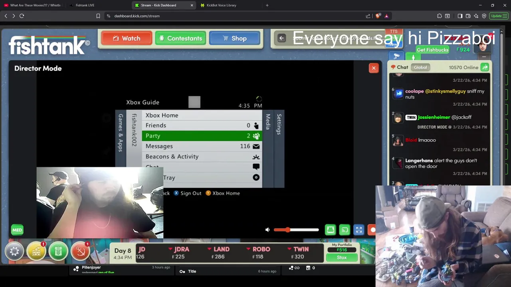Click the green chat pop-out icon
The image size is (511, 287).
pos(485,67)
